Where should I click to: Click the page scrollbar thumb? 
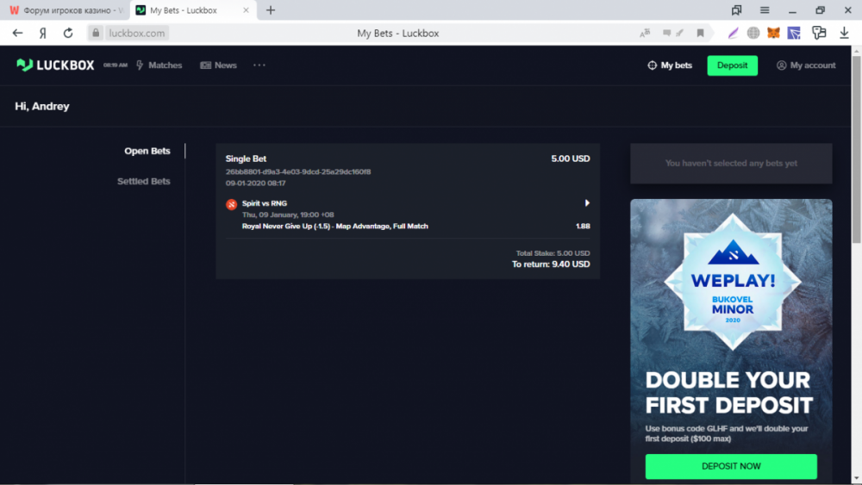[x=857, y=148]
